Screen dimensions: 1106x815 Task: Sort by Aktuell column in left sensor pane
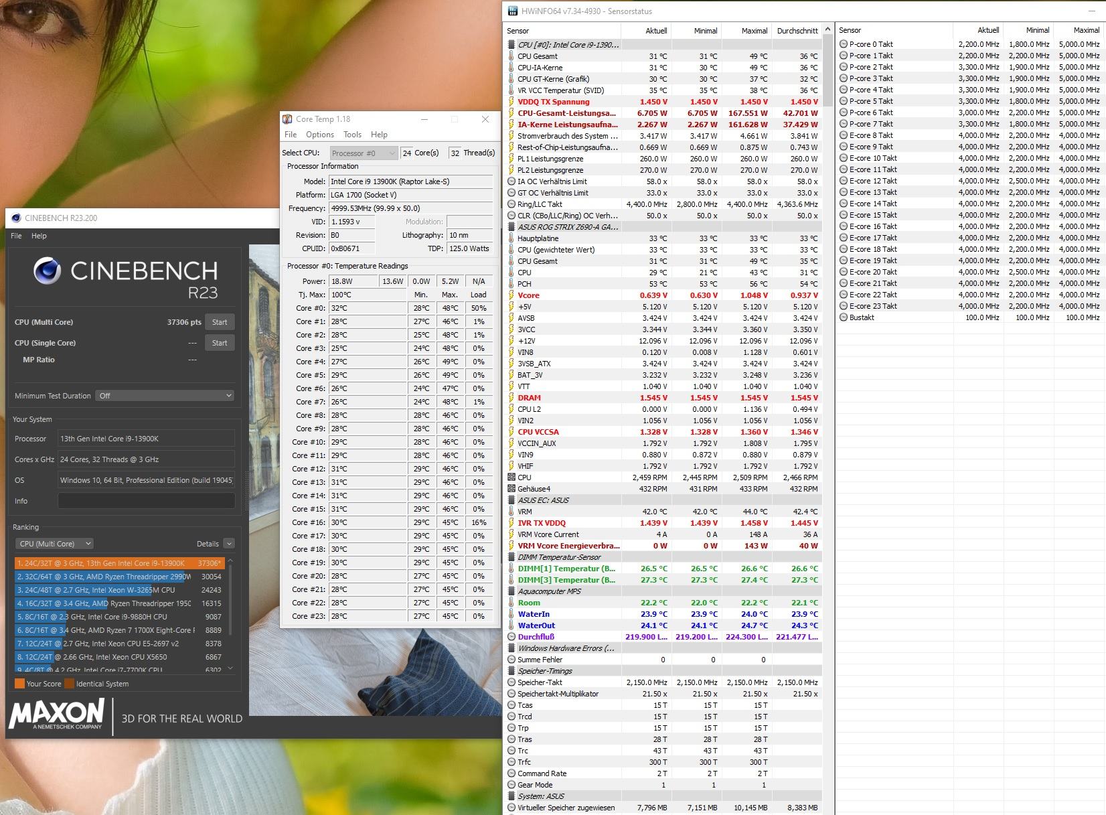click(646, 31)
